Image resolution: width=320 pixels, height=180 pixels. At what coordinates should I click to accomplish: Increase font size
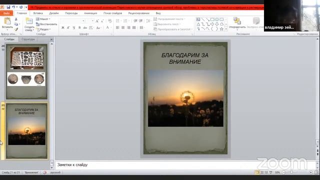(x=97, y=21)
